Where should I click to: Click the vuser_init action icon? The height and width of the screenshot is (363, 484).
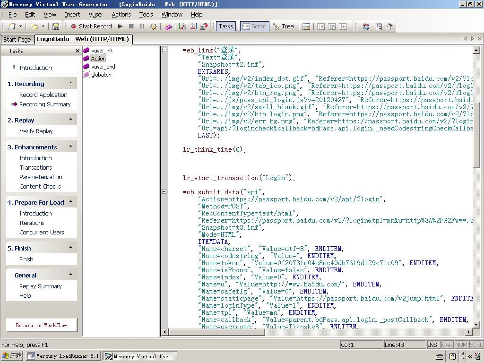pyautogui.click(x=86, y=51)
